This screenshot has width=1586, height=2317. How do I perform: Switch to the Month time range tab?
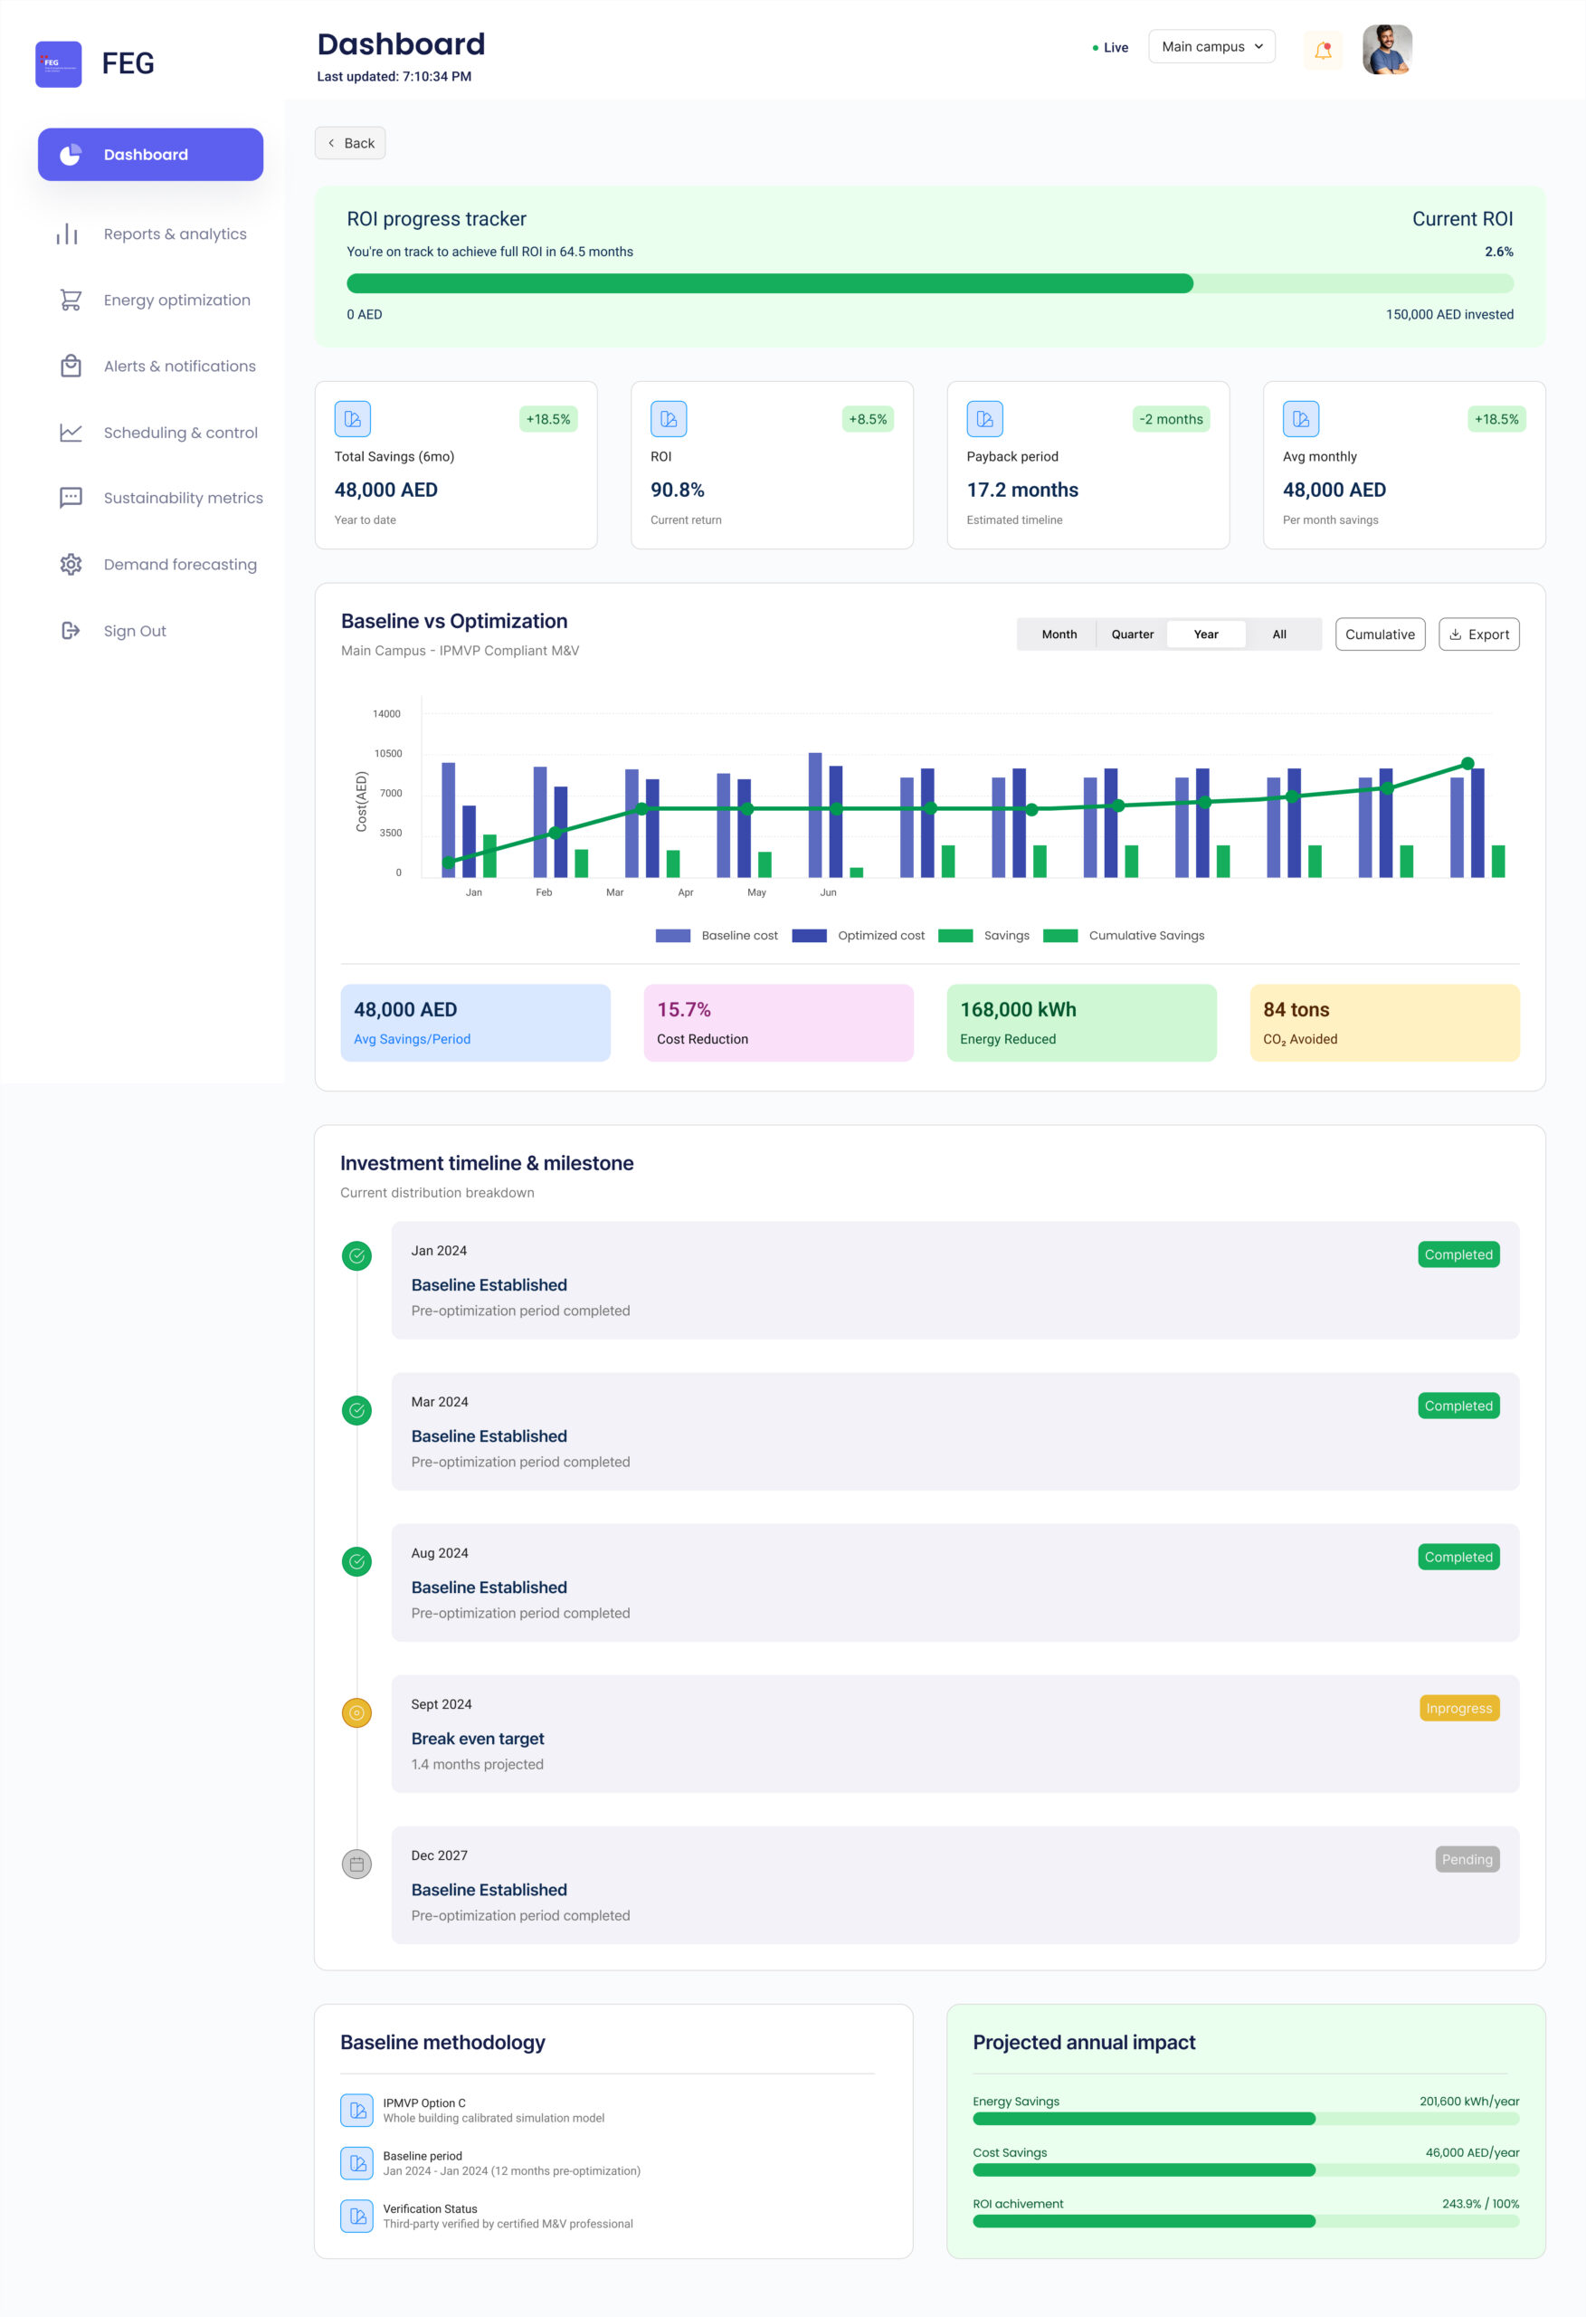tap(1059, 635)
